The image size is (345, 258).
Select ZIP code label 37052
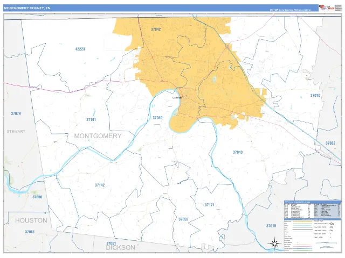[x=183, y=219]
